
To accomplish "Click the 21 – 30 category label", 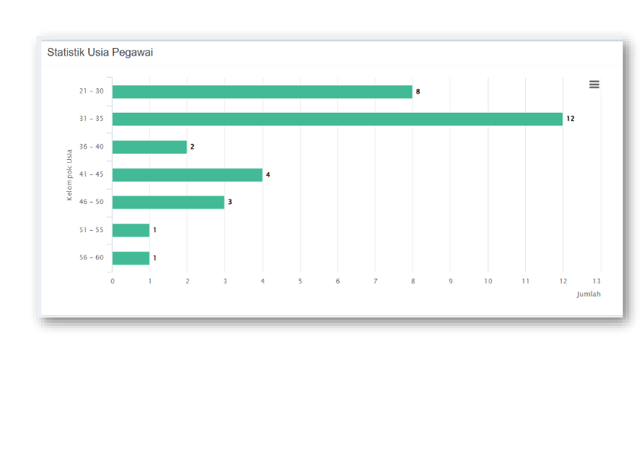I will click(91, 91).
